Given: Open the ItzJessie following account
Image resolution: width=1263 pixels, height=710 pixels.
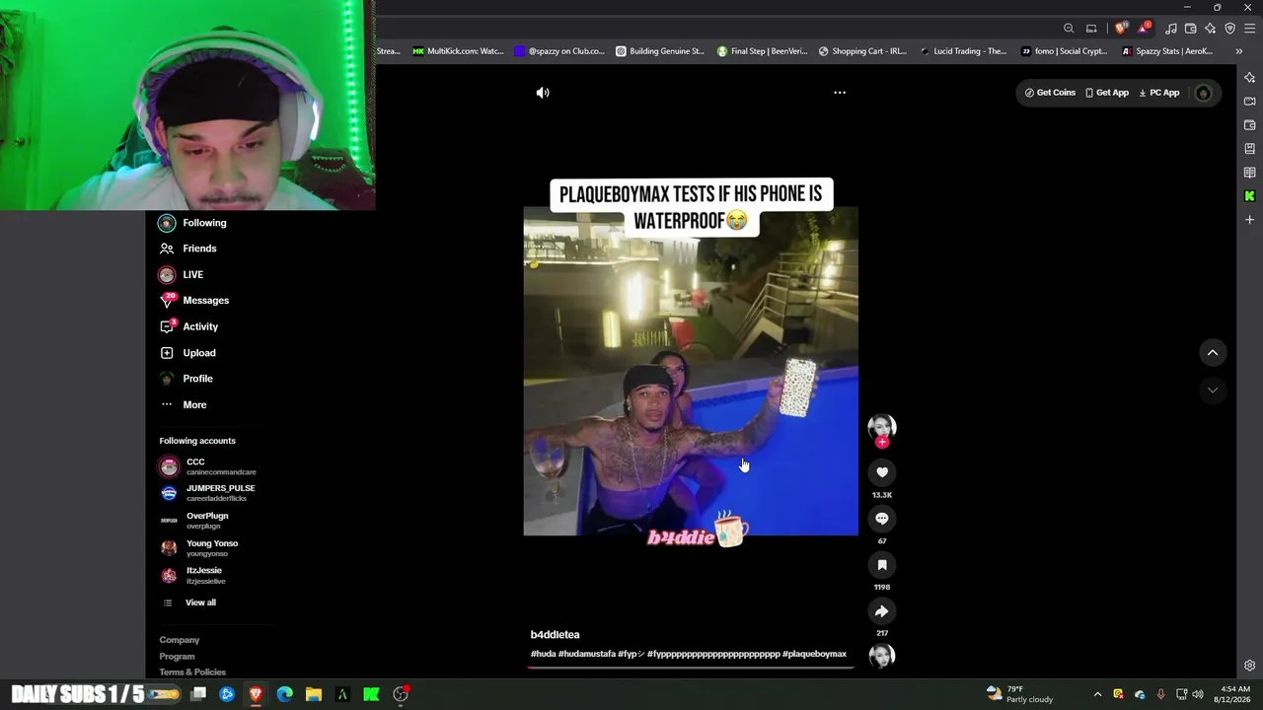Looking at the screenshot, I should (x=193, y=575).
